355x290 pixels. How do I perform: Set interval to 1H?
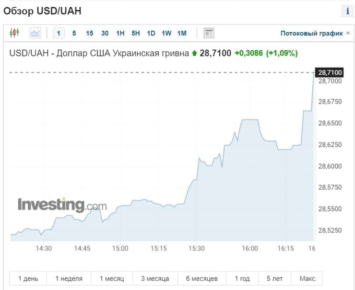coord(120,33)
